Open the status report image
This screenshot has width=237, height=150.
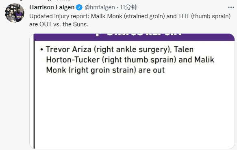pos(132,91)
